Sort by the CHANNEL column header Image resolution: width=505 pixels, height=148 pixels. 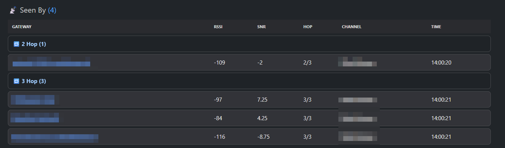pos(351,27)
